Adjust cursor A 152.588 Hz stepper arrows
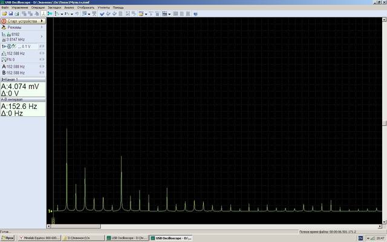Viewport: 387px width, 242px height. [x=42, y=67]
